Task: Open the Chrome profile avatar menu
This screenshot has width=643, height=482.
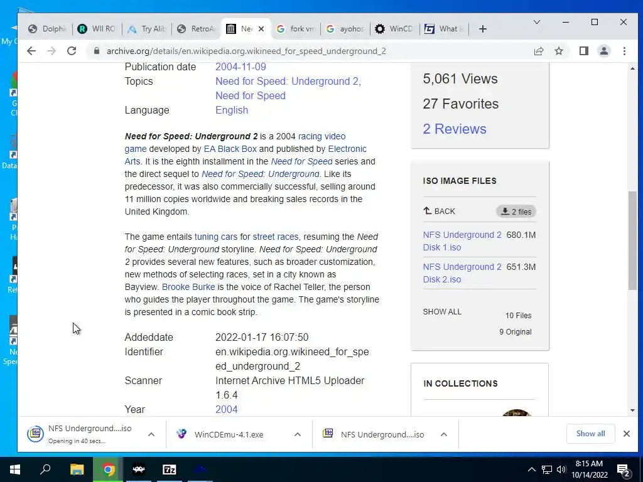Action: click(x=604, y=51)
